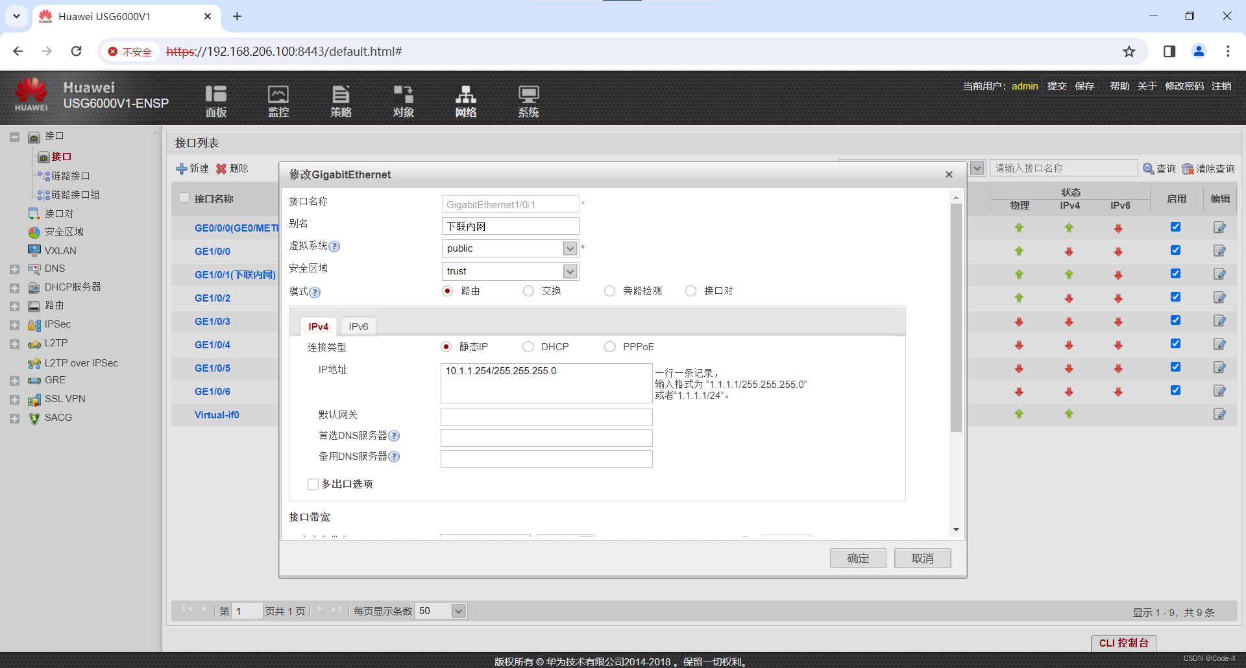Select the 路由 mode radio button
Image resolution: width=1246 pixels, height=668 pixels.
pyautogui.click(x=447, y=291)
